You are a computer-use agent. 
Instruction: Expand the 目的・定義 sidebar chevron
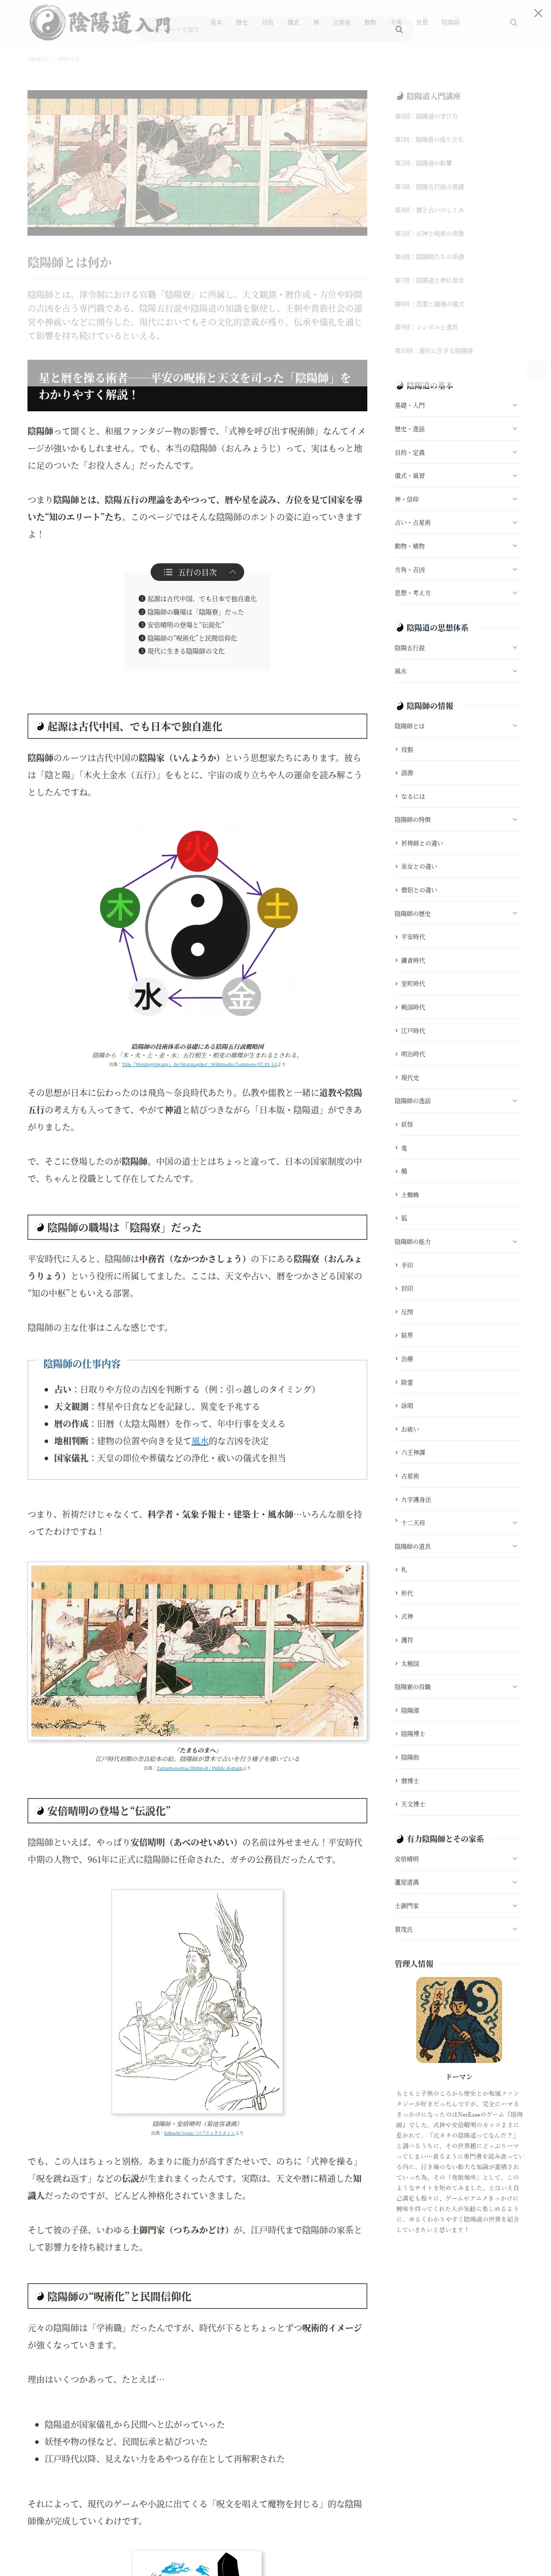tap(515, 452)
